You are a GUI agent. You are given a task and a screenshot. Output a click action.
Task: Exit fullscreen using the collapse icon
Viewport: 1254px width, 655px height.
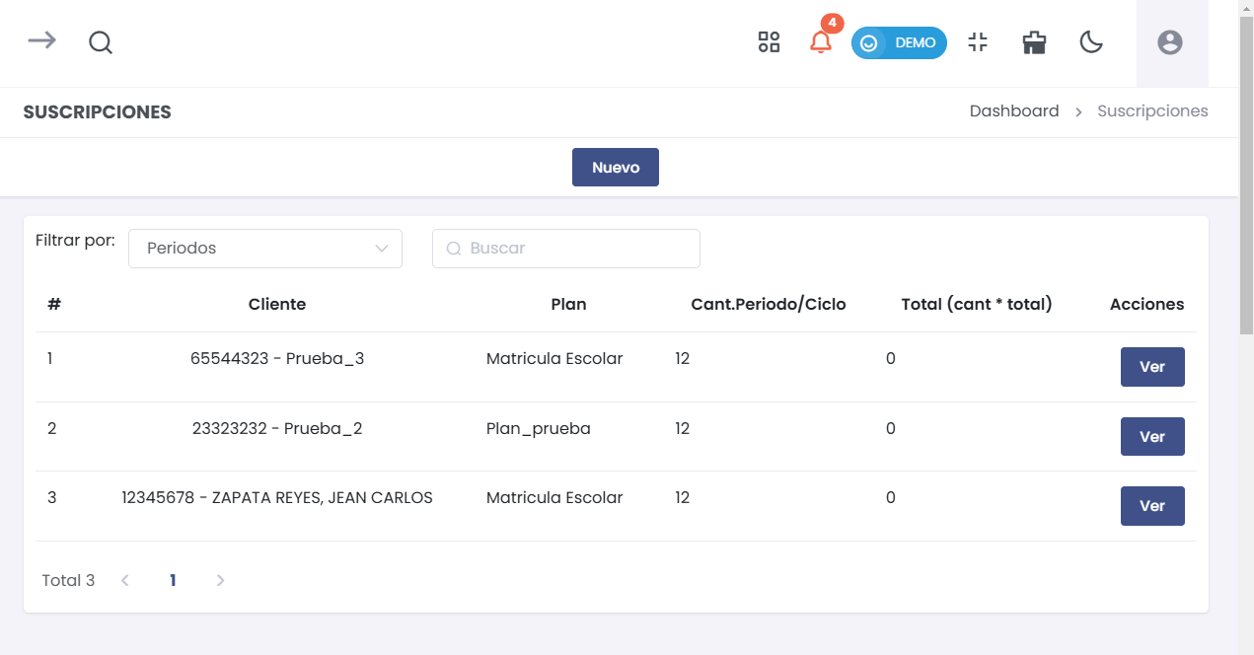978,42
